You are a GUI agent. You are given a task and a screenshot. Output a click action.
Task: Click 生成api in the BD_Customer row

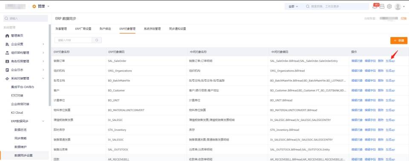pyautogui.click(x=390, y=91)
